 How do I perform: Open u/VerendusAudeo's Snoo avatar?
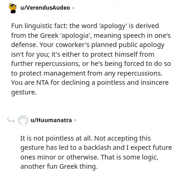[13, 8]
